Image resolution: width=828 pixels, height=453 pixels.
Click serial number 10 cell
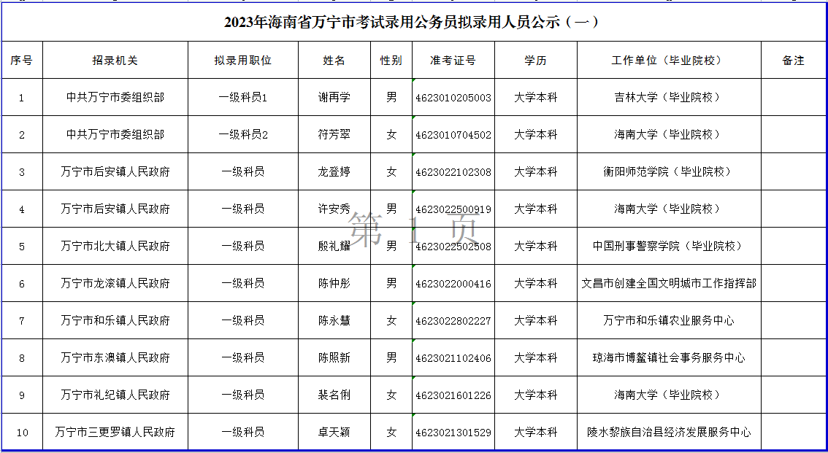point(22,433)
